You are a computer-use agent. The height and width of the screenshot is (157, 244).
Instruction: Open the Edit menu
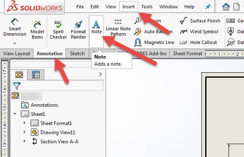click(x=95, y=7)
